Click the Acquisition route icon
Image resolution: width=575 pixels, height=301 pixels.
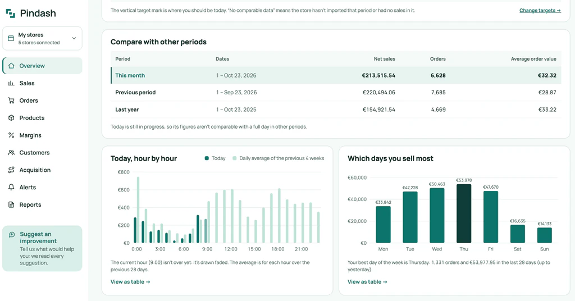point(11,170)
